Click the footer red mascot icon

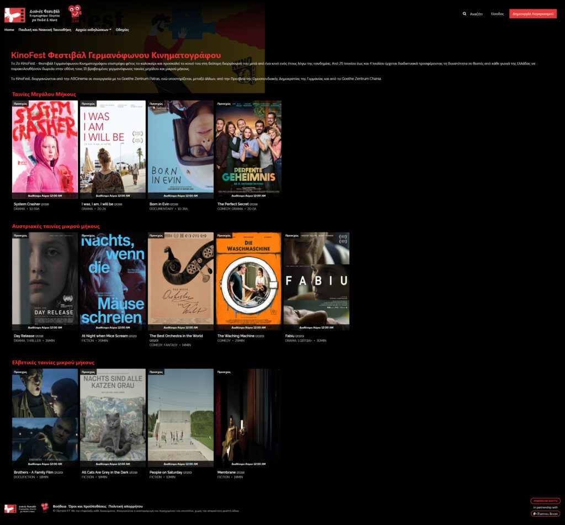click(45, 508)
